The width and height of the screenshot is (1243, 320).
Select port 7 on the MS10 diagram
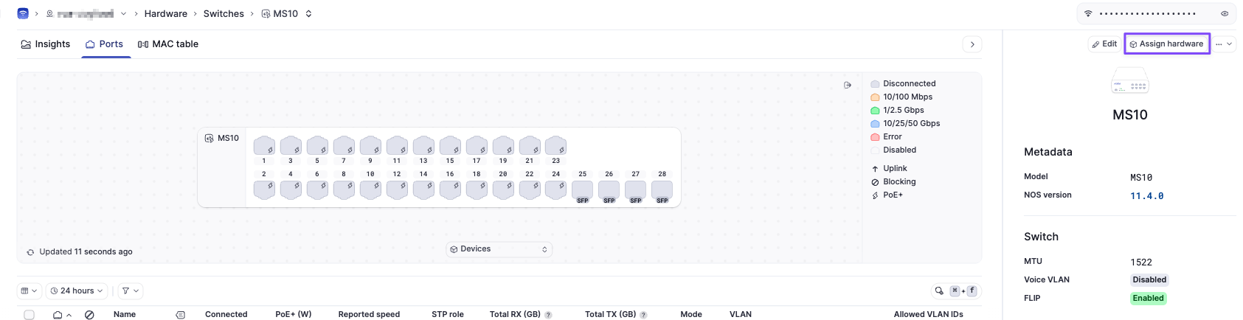pyautogui.click(x=344, y=146)
